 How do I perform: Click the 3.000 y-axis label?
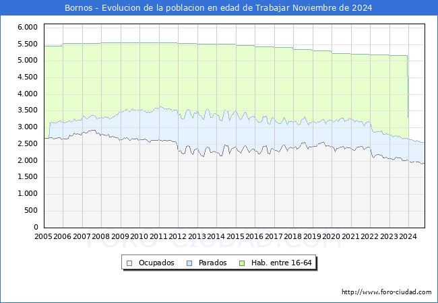click(28, 127)
